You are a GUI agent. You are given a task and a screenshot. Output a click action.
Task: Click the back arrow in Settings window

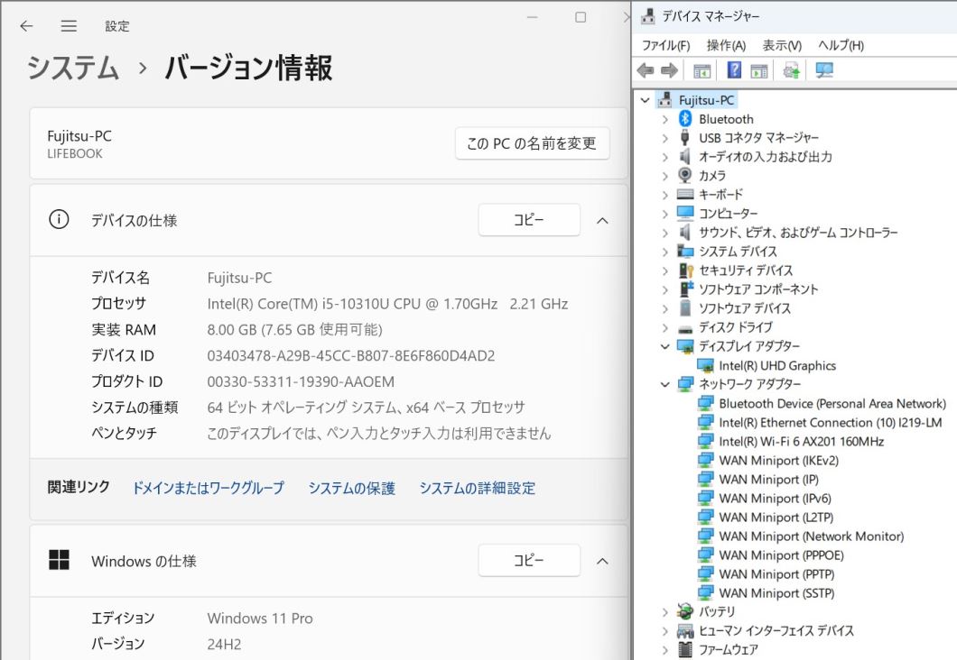pyautogui.click(x=26, y=26)
